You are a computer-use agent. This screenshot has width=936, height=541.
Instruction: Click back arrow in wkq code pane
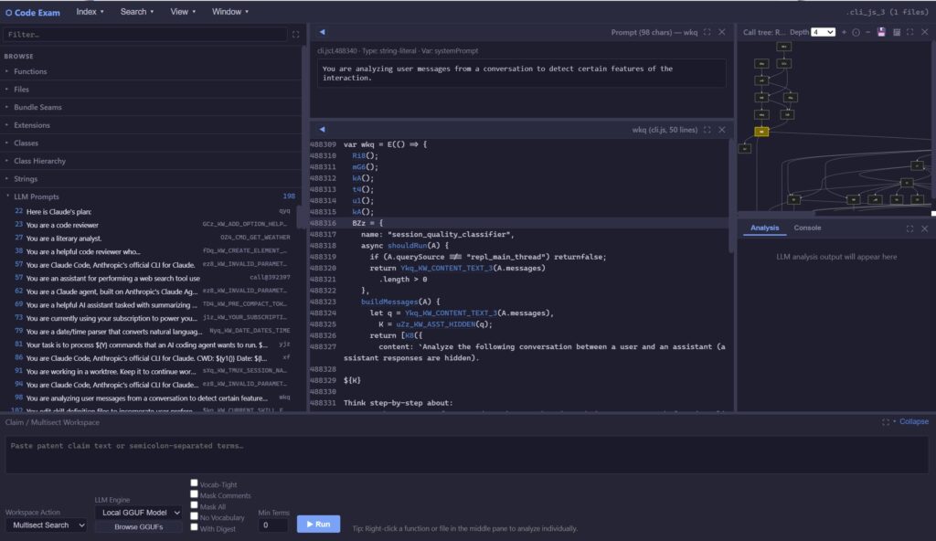coord(323,130)
